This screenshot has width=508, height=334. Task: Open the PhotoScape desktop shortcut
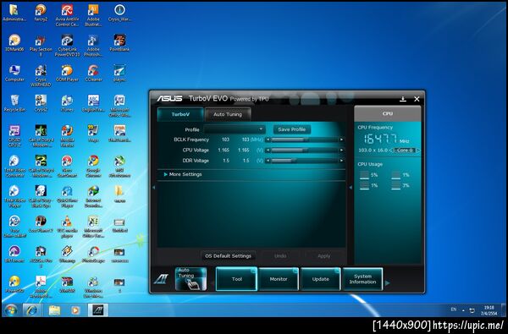pos(93,255)
